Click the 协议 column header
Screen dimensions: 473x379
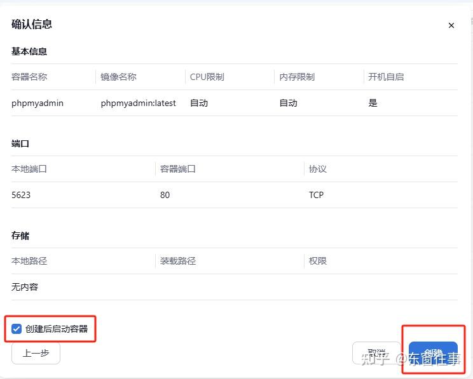coord(318,169)
